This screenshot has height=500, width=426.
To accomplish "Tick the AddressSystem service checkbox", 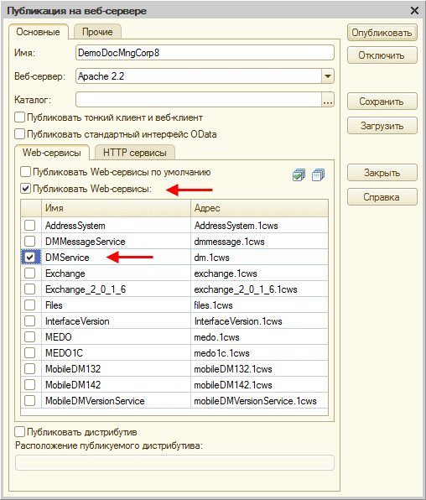I will pyautogui.click(x=29, y=226).
